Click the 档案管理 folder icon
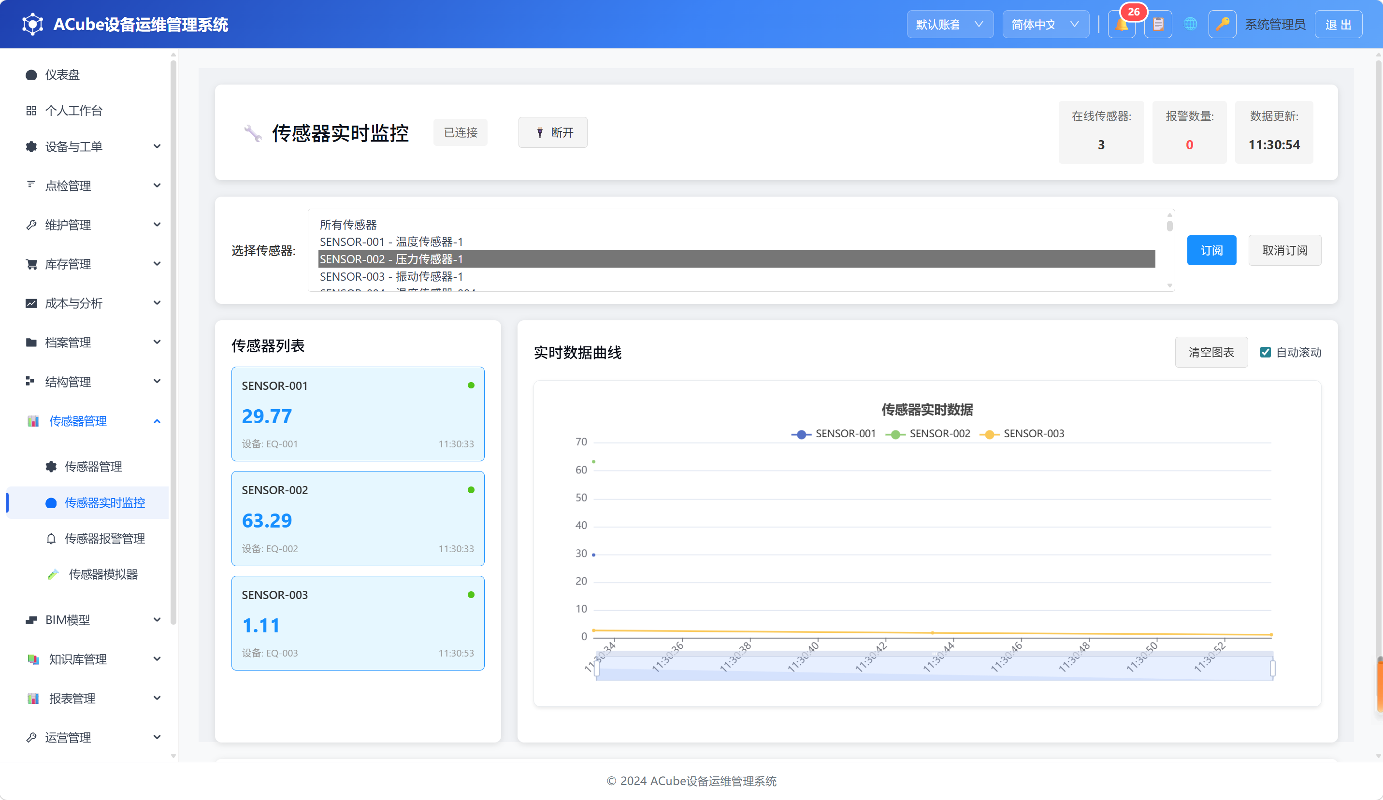This screenshot has height=800, width=1383. [x=31, y=343]
